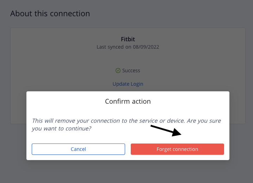Open the Update Login link
The image size is (253, 183).
(128, 84)
